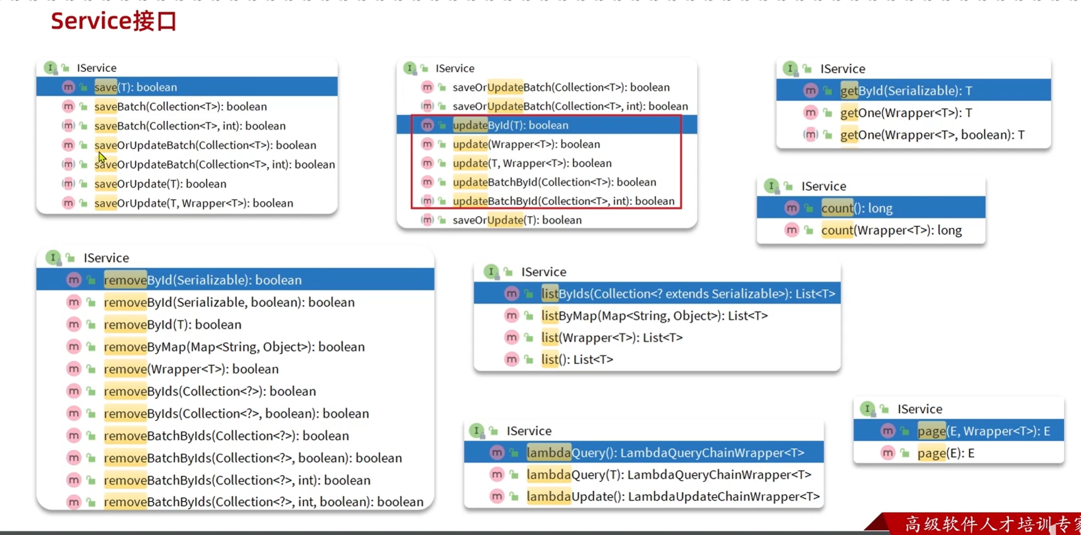Select saveBatch(Collection<T>): boolean method
The width and height of the screenshot is (1081, 535).
[180, 107]
